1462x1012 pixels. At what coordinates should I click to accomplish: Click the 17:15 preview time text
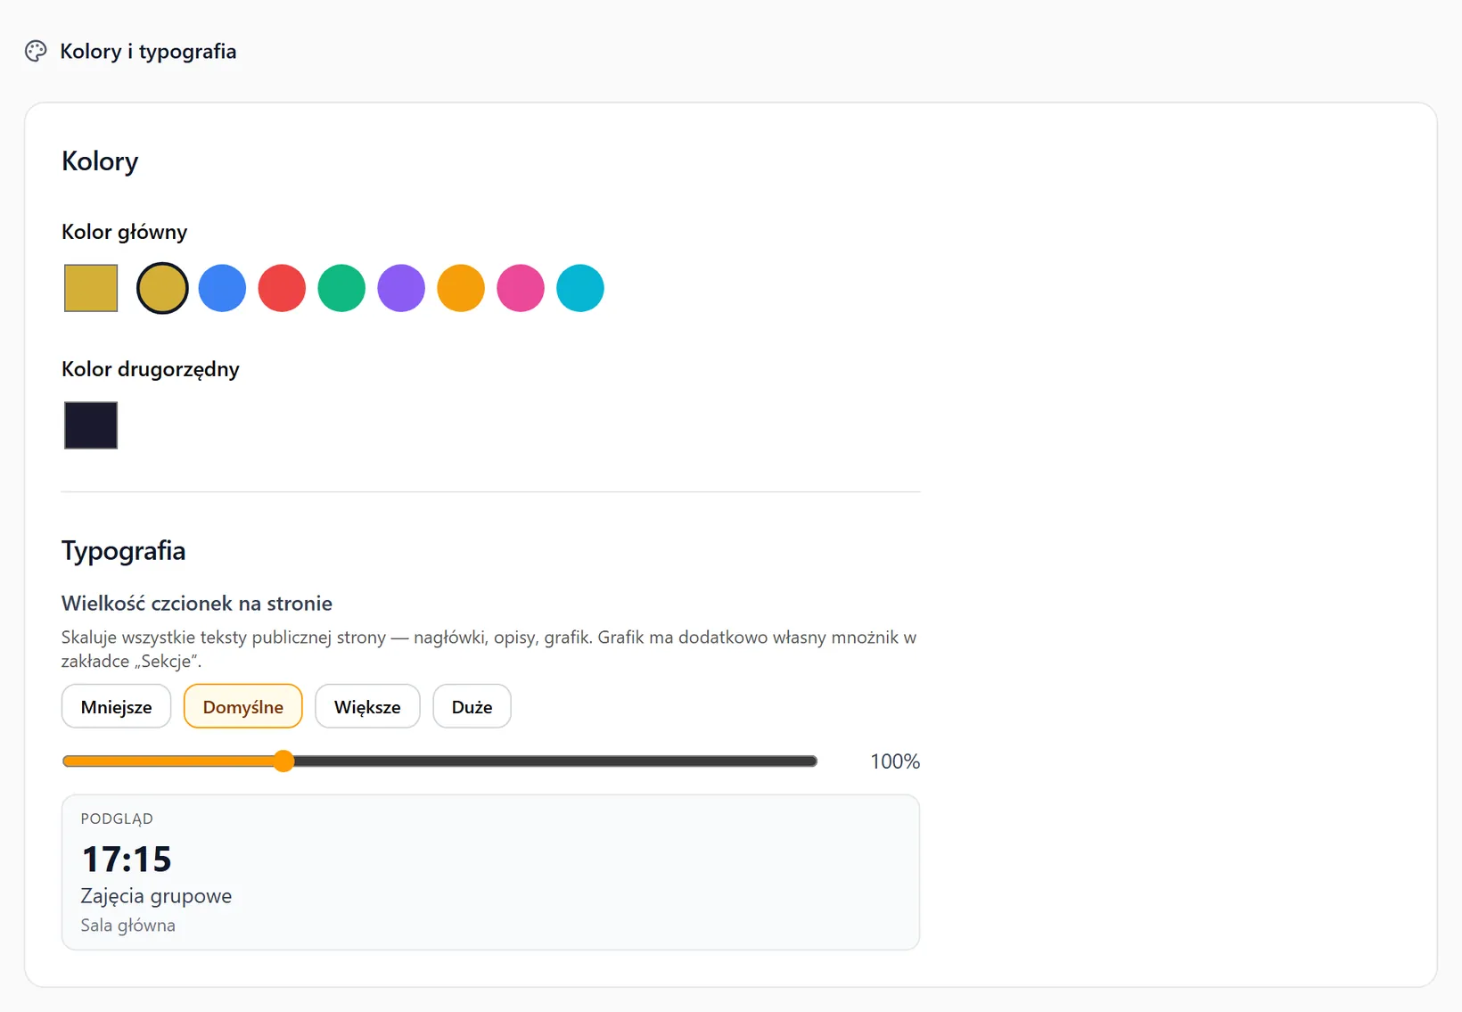pos(127,859)
